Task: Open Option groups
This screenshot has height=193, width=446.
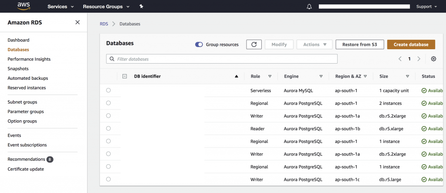Action: [22, 121]
